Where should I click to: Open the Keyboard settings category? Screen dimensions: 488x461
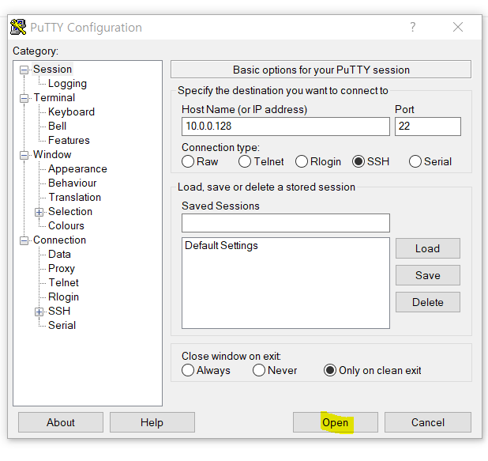click(x=71, y=112)
